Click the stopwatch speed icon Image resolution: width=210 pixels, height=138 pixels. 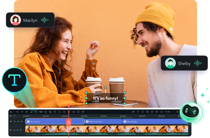point(55,112)
